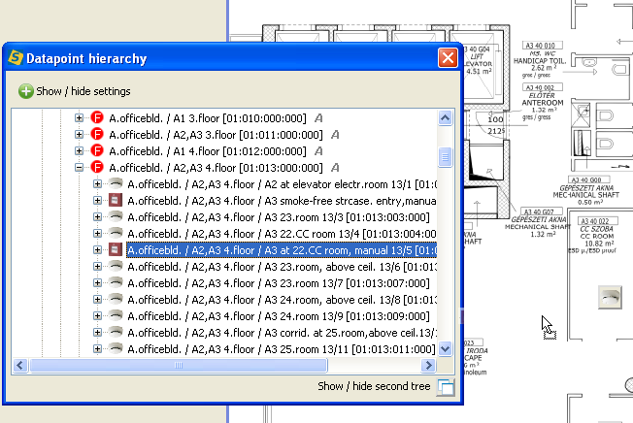Click the detector icon on the floor plan
Viewport: 633px width, 423px height.
tap(611, 294)
